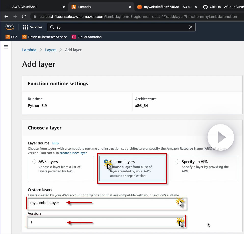Open CloudFormation shortcut in favorites bar
The height and width of the screenshot is (234, 244).
coord(87,37)
